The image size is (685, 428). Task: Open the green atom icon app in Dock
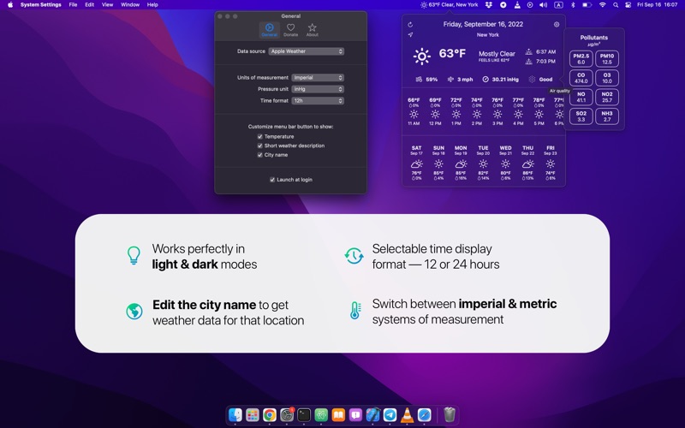pos(321,414)
